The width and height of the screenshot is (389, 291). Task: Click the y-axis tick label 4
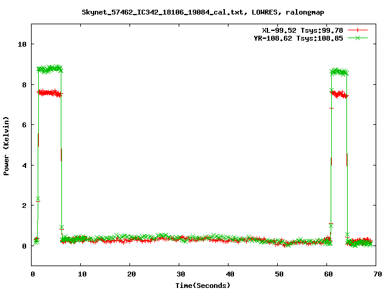pyautogui.click(x=24, y=166)
